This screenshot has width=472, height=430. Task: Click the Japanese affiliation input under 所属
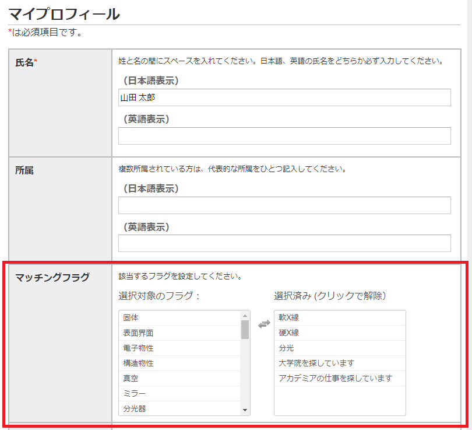pos(284,205)
